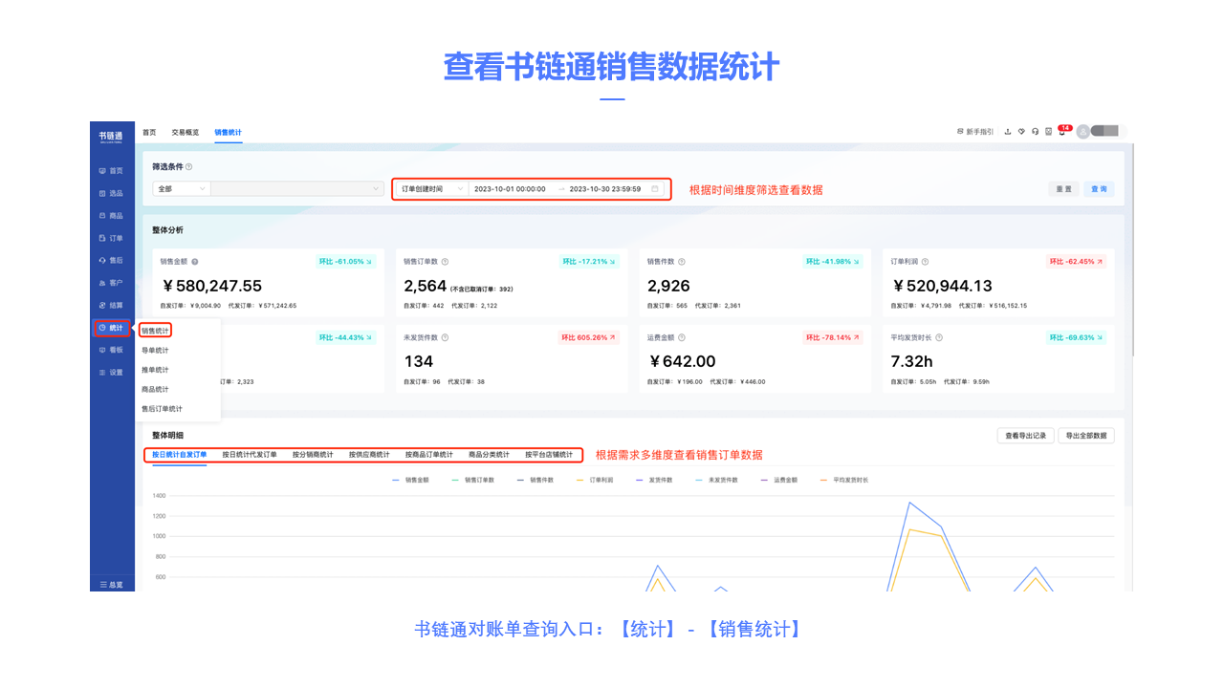The width and height of the screenshot is (1224, 688).
Task: Open notifications bell with badge 14
Action: [1062, 131]
